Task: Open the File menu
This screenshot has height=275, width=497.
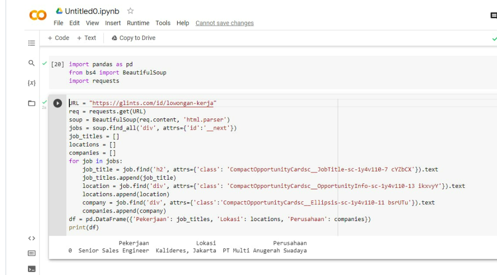Action: (x=58, y=23)
